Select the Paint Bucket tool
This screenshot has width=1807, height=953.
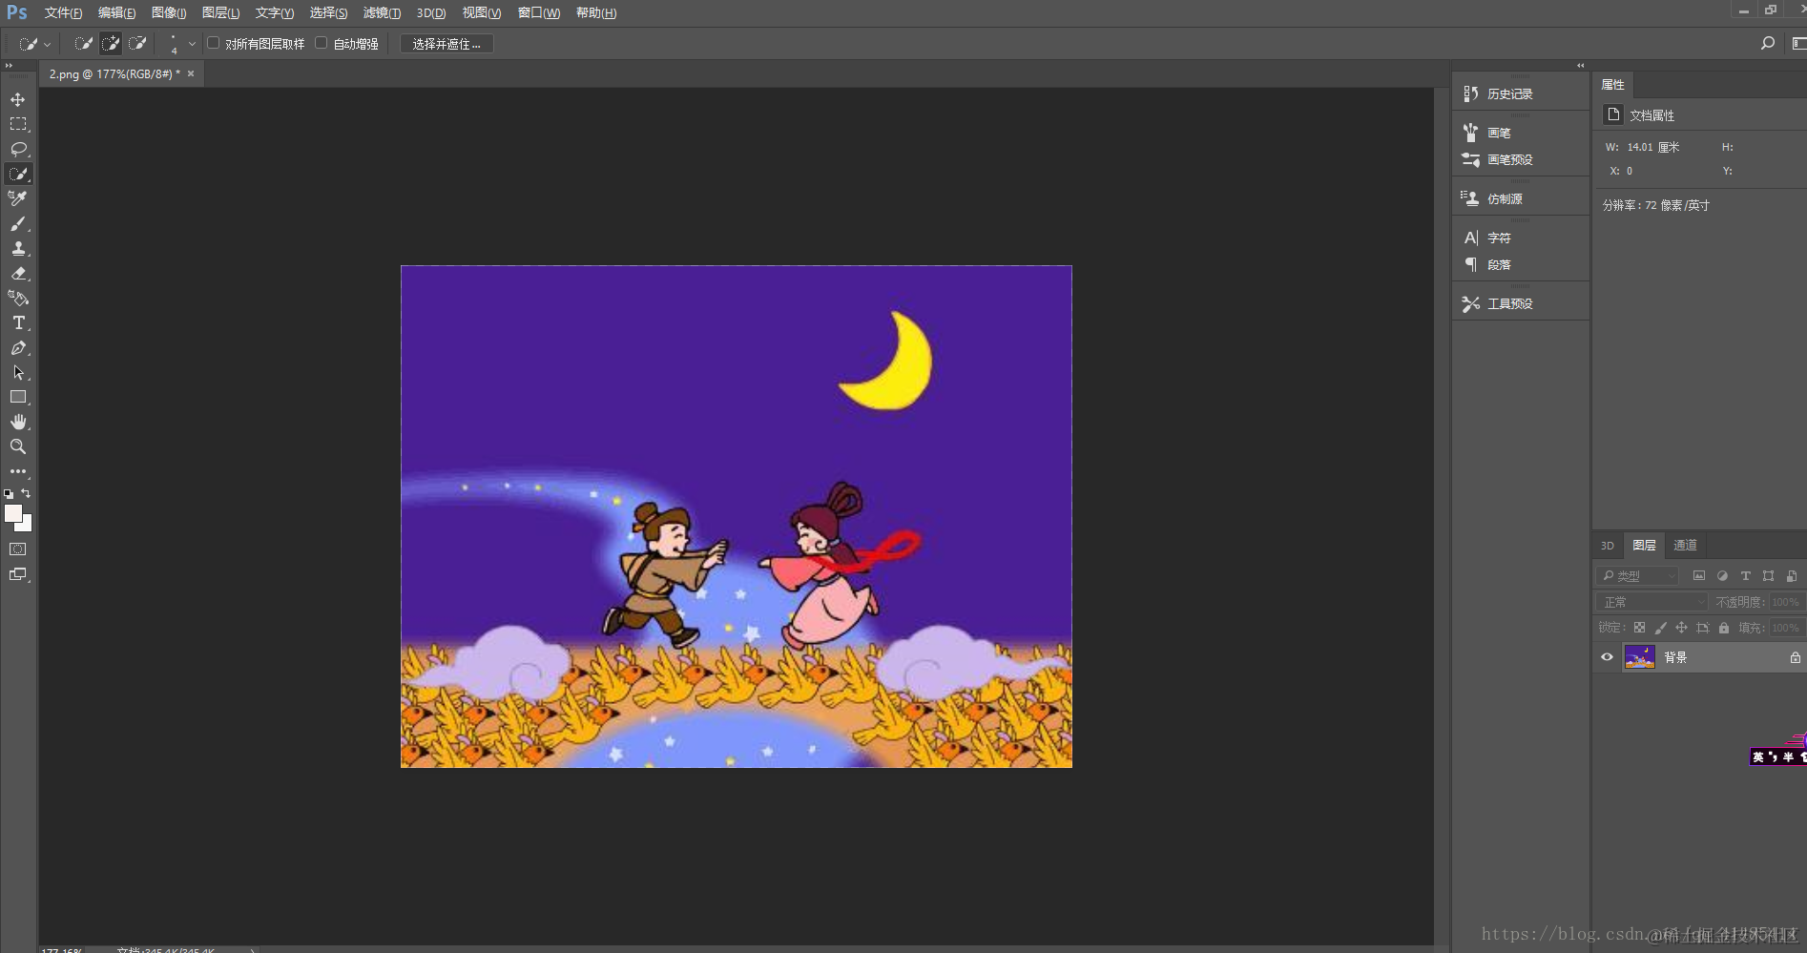pyautogui.click(x=18, y=298)
